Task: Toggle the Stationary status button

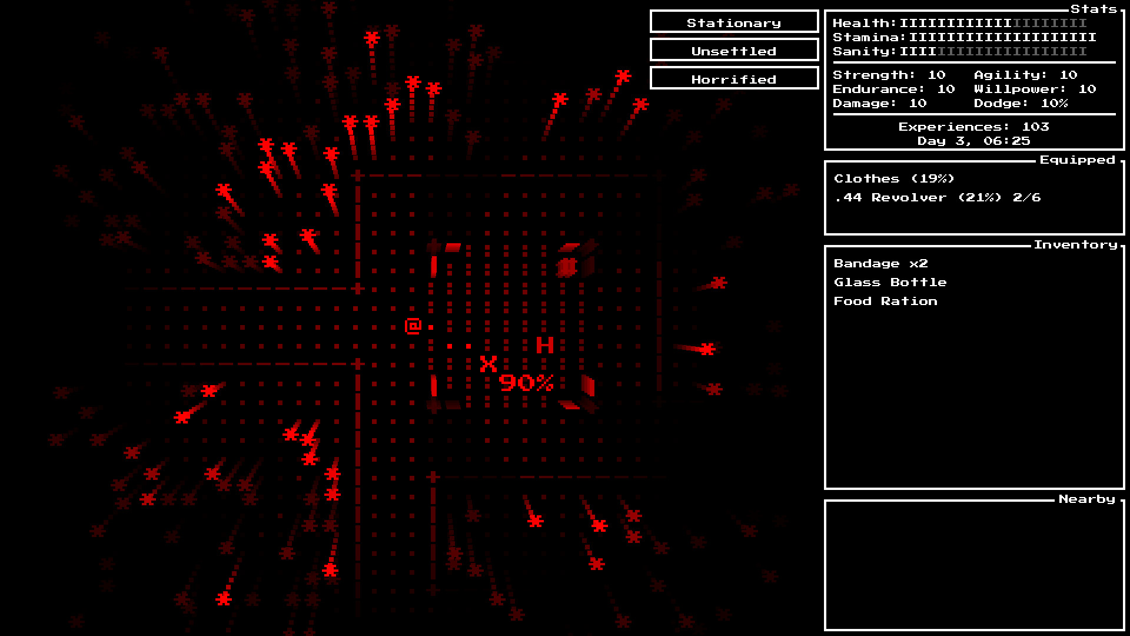Action: point(733,22)
